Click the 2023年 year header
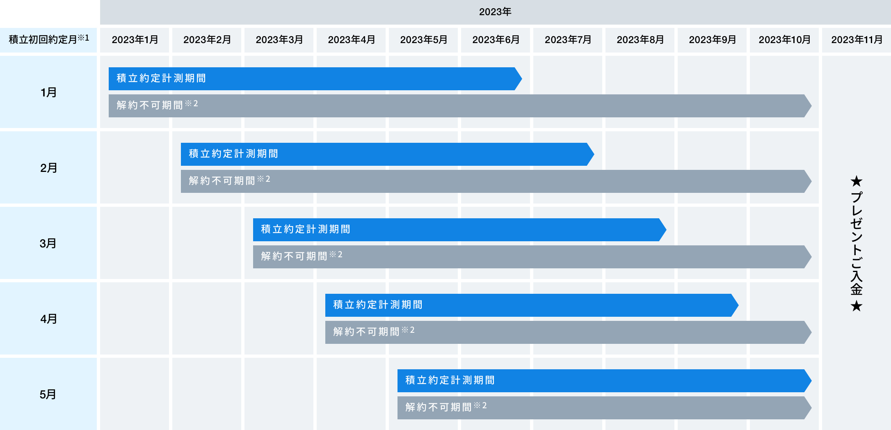 (495, 12)
